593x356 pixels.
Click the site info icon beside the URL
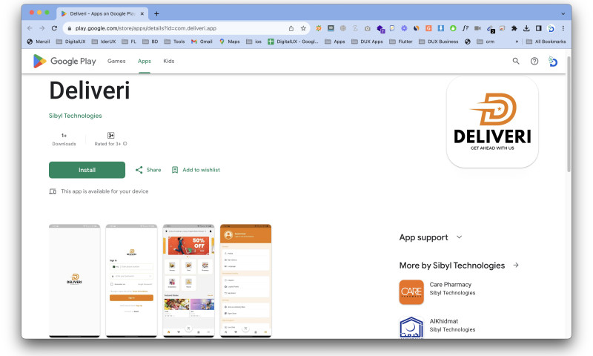pos(69,28)
